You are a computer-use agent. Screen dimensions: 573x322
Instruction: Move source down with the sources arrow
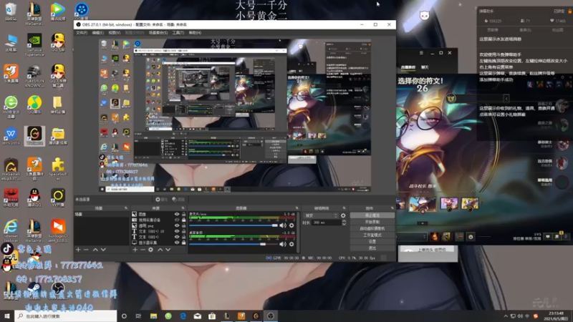click(x=168, y=250)
